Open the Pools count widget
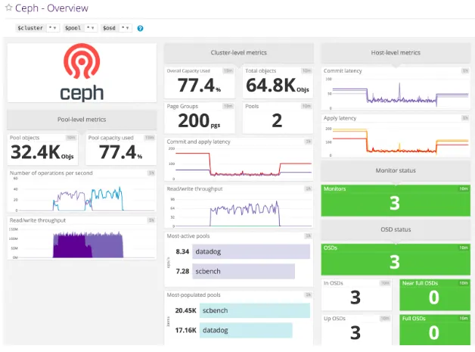Viewport: 475px width, 352px height. pyautogui.click(x=278, y=117)
